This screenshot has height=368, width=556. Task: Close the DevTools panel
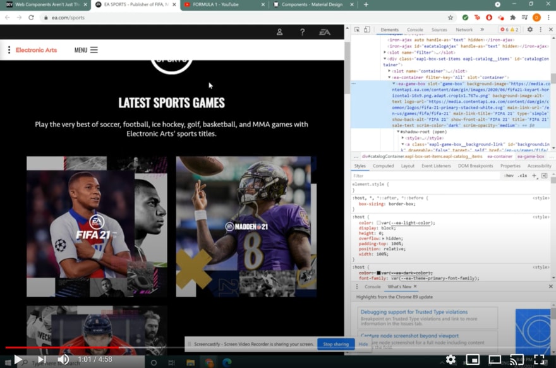550,30
